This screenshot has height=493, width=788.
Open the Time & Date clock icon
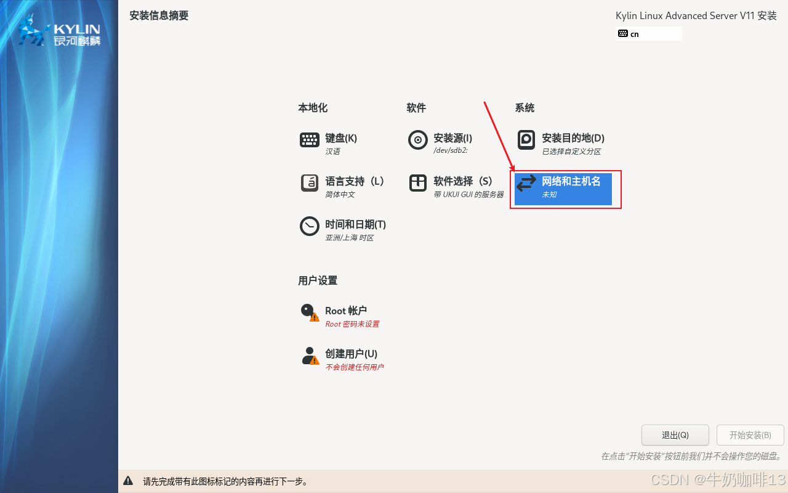(x=310, y=226)
